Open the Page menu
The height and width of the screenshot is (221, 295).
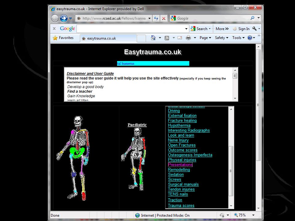pos(205,38)
